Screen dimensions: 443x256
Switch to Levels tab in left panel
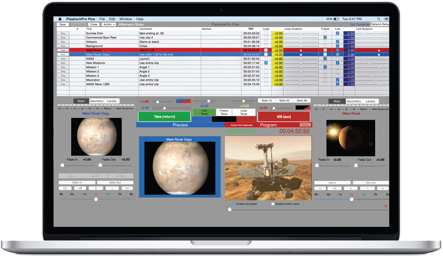[111, 101]
